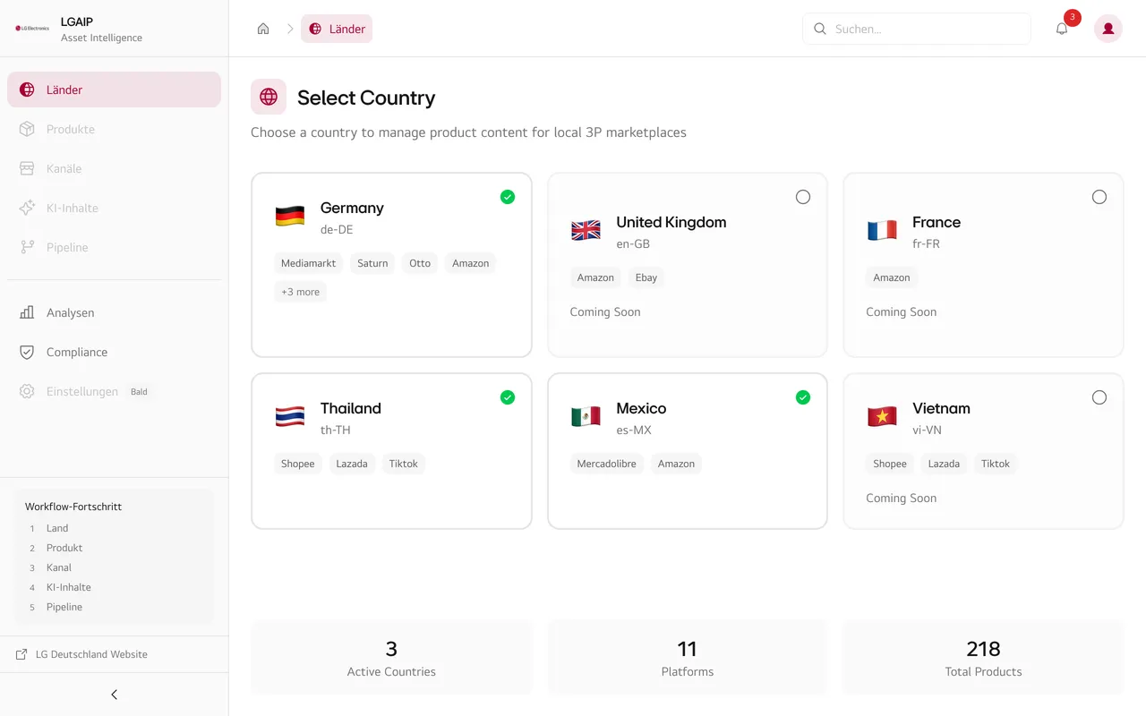The image size is (1146, 716).
Task: Open Kanäle in the sidebar
Action: [x=114, y=168]
